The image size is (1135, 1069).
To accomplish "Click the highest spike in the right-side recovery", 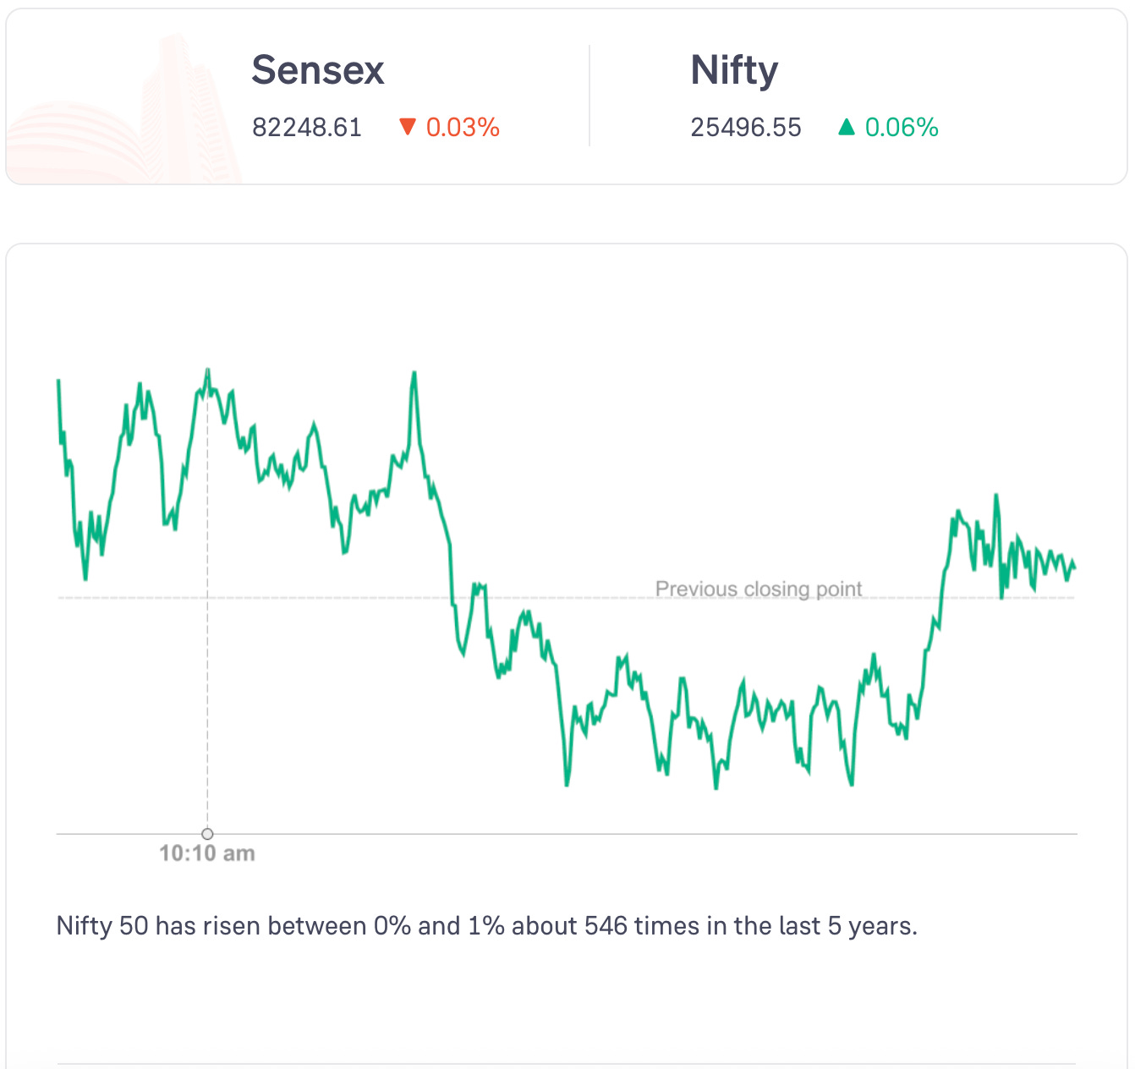I will [996, 496].
